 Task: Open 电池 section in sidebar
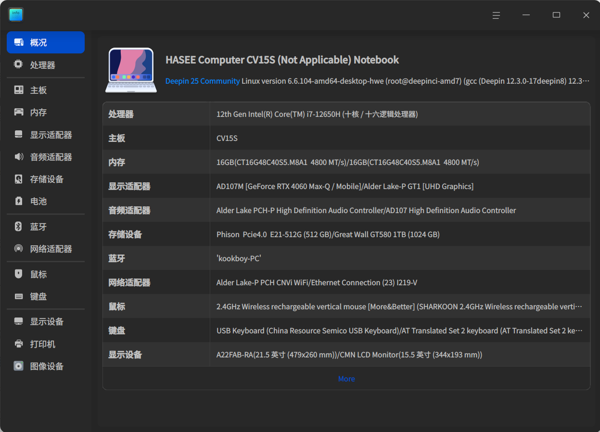click(46, 201)
